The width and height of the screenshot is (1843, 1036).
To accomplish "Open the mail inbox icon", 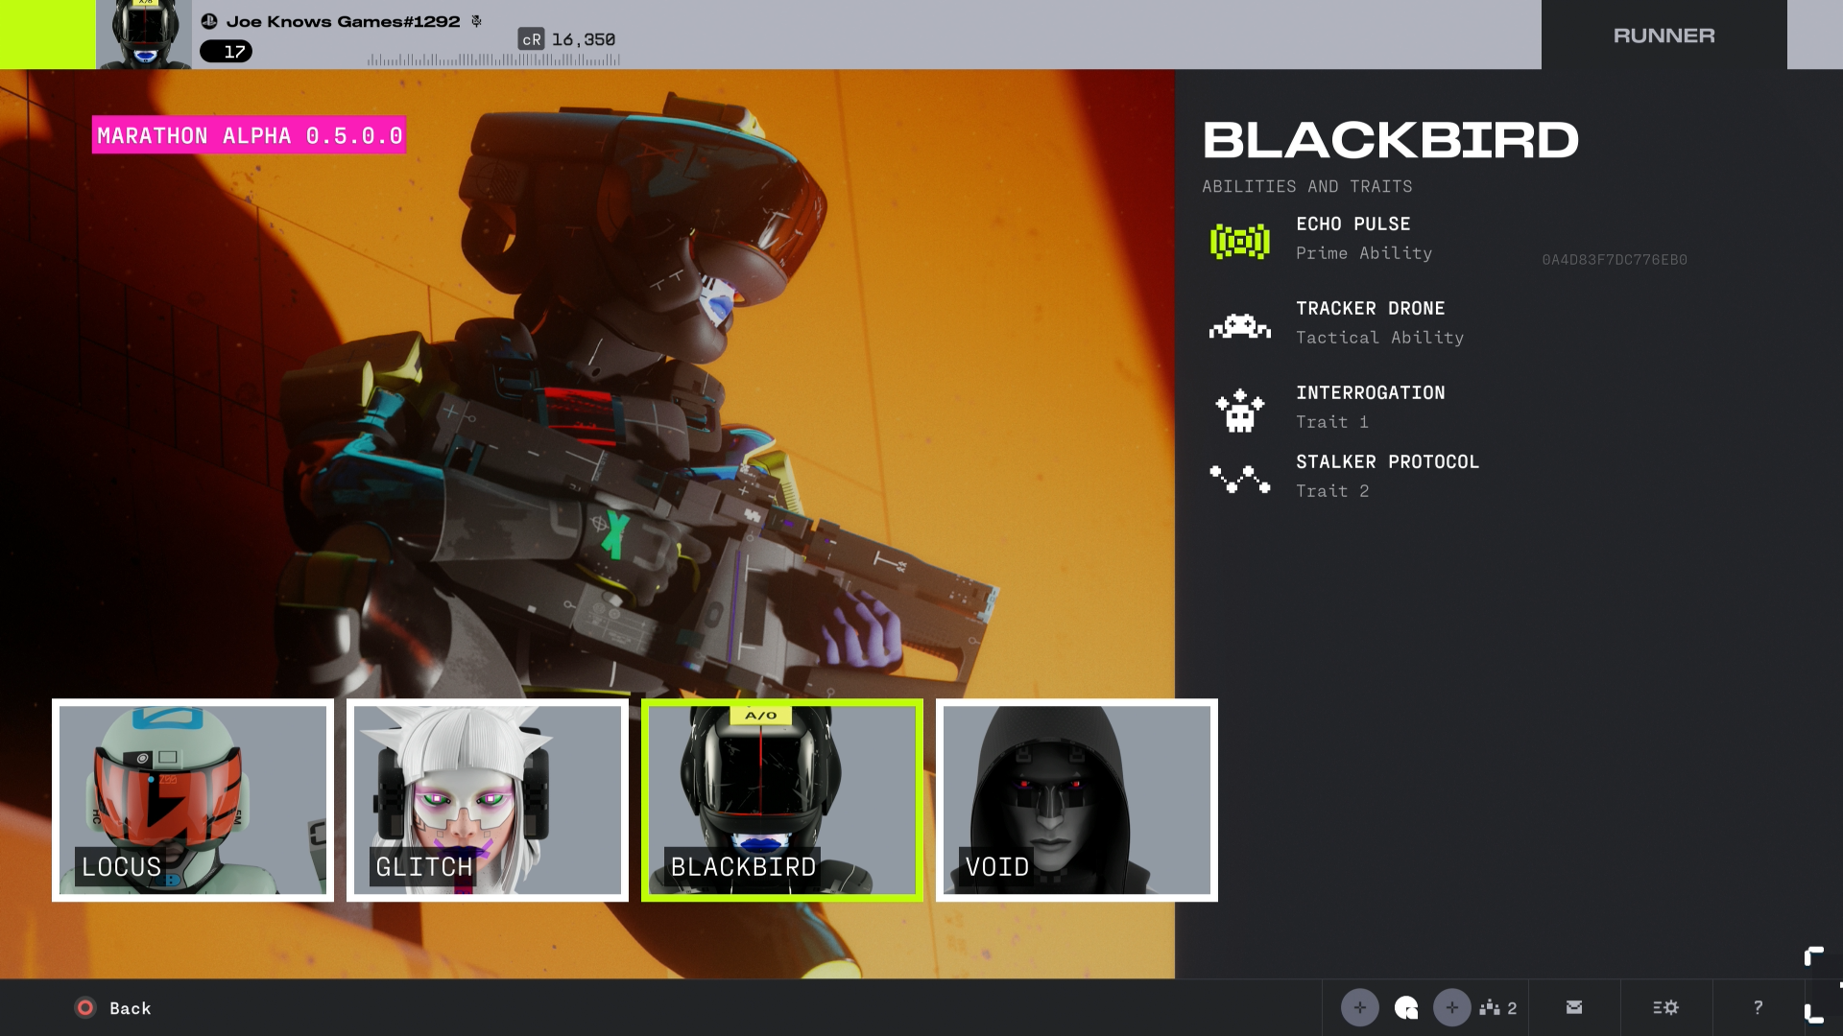I will click(1574, 1007).
